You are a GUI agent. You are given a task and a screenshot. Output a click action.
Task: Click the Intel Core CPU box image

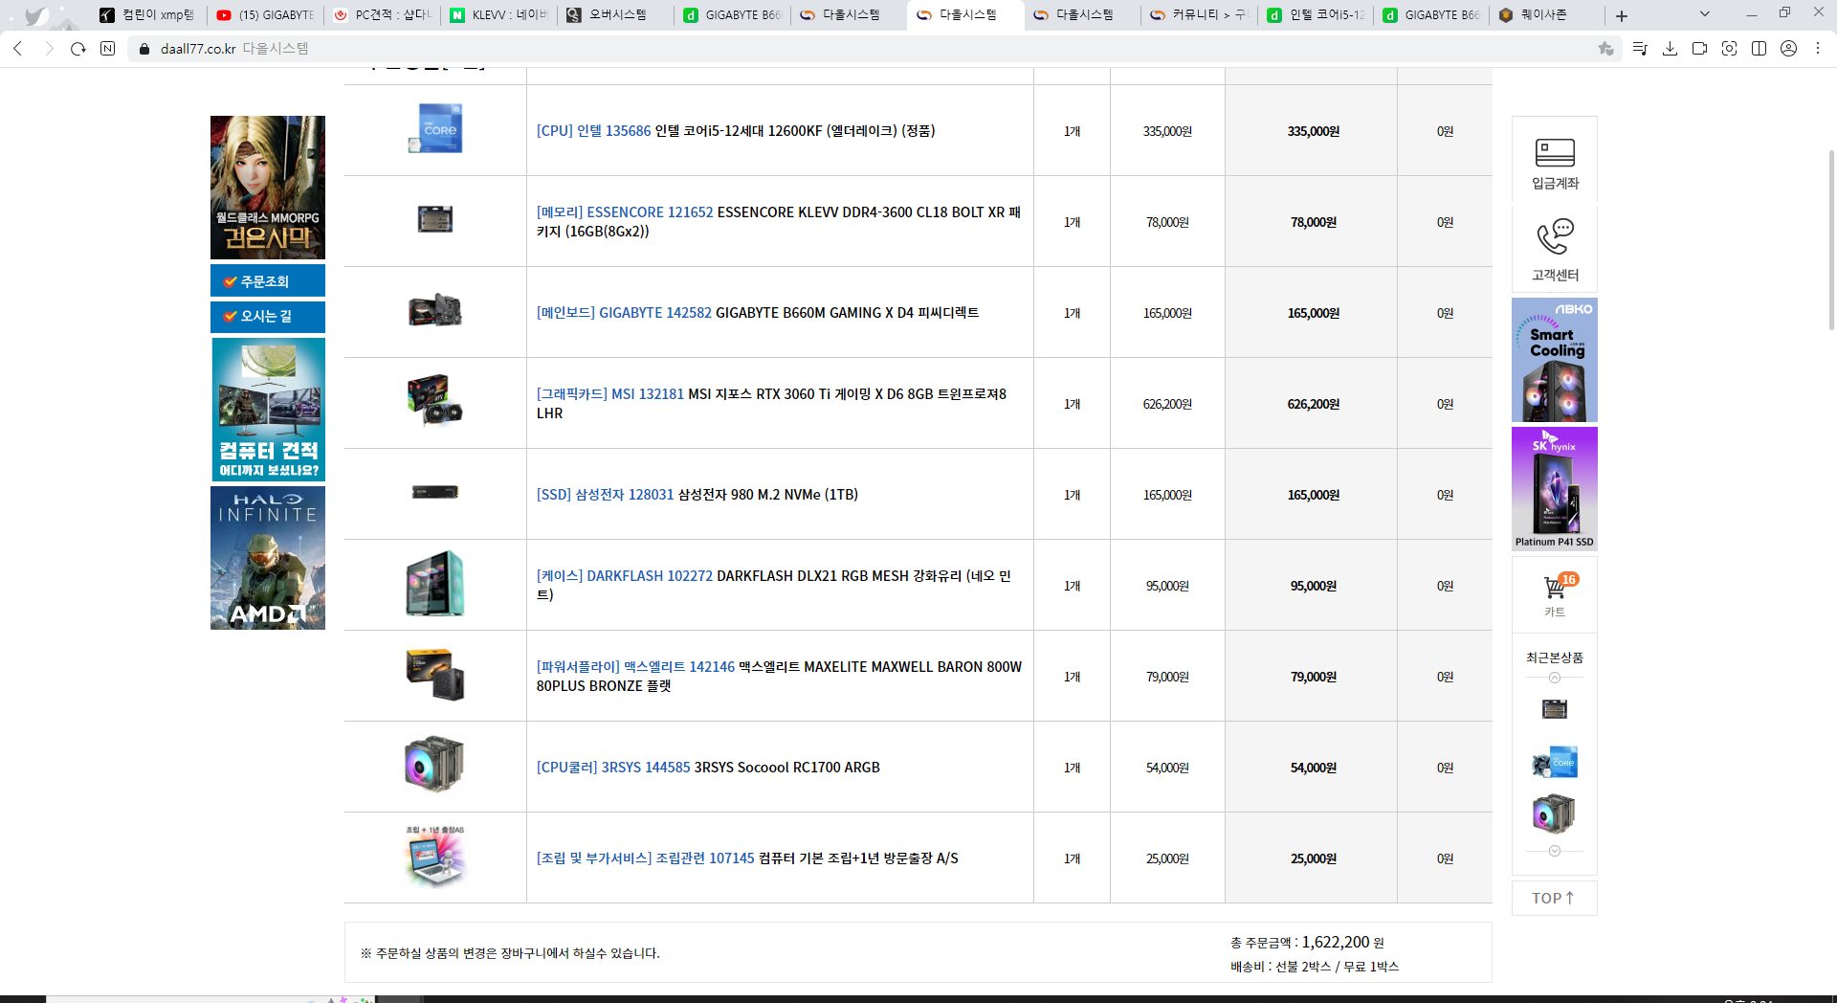coord(435,128)
